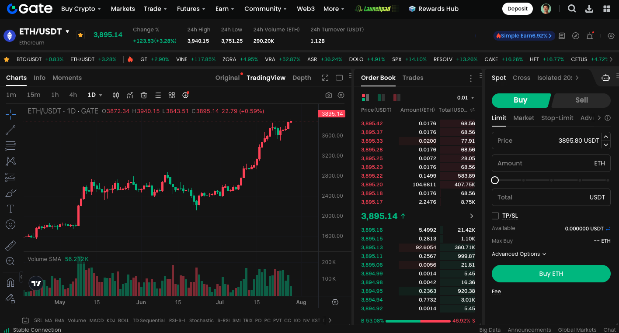Switch to the Sell side

[581, 100]
